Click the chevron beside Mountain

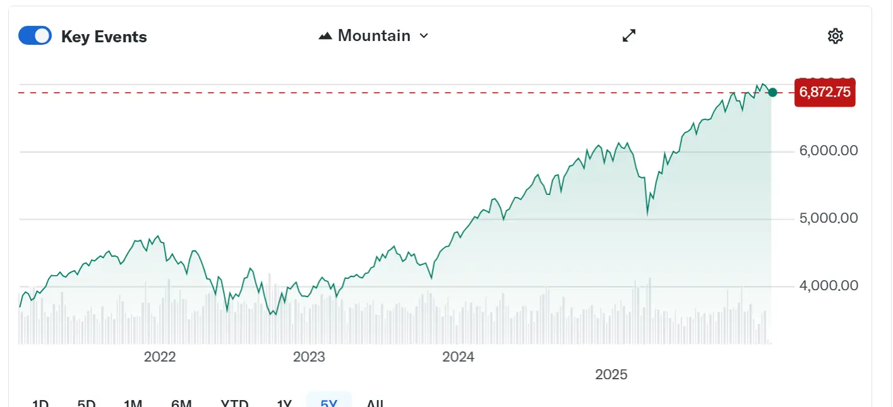pos(424,36)
